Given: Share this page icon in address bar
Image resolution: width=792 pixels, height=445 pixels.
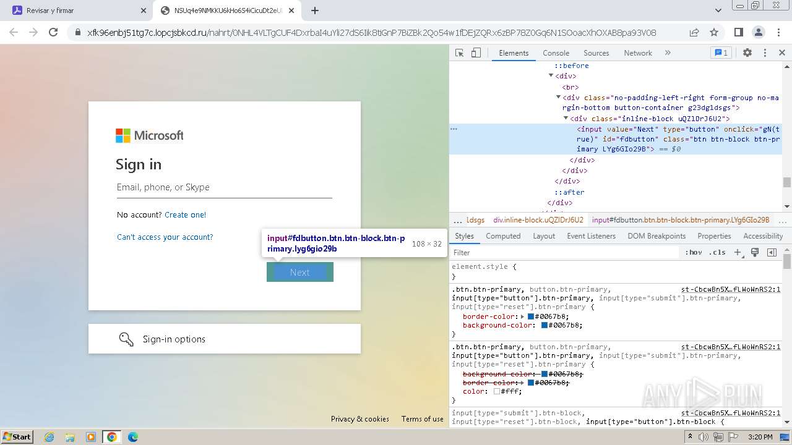Looking at the screenshot, I should 694,33.
